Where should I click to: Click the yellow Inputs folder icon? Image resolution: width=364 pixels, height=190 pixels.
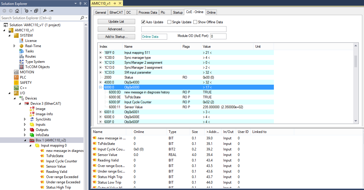pos(32,125)
